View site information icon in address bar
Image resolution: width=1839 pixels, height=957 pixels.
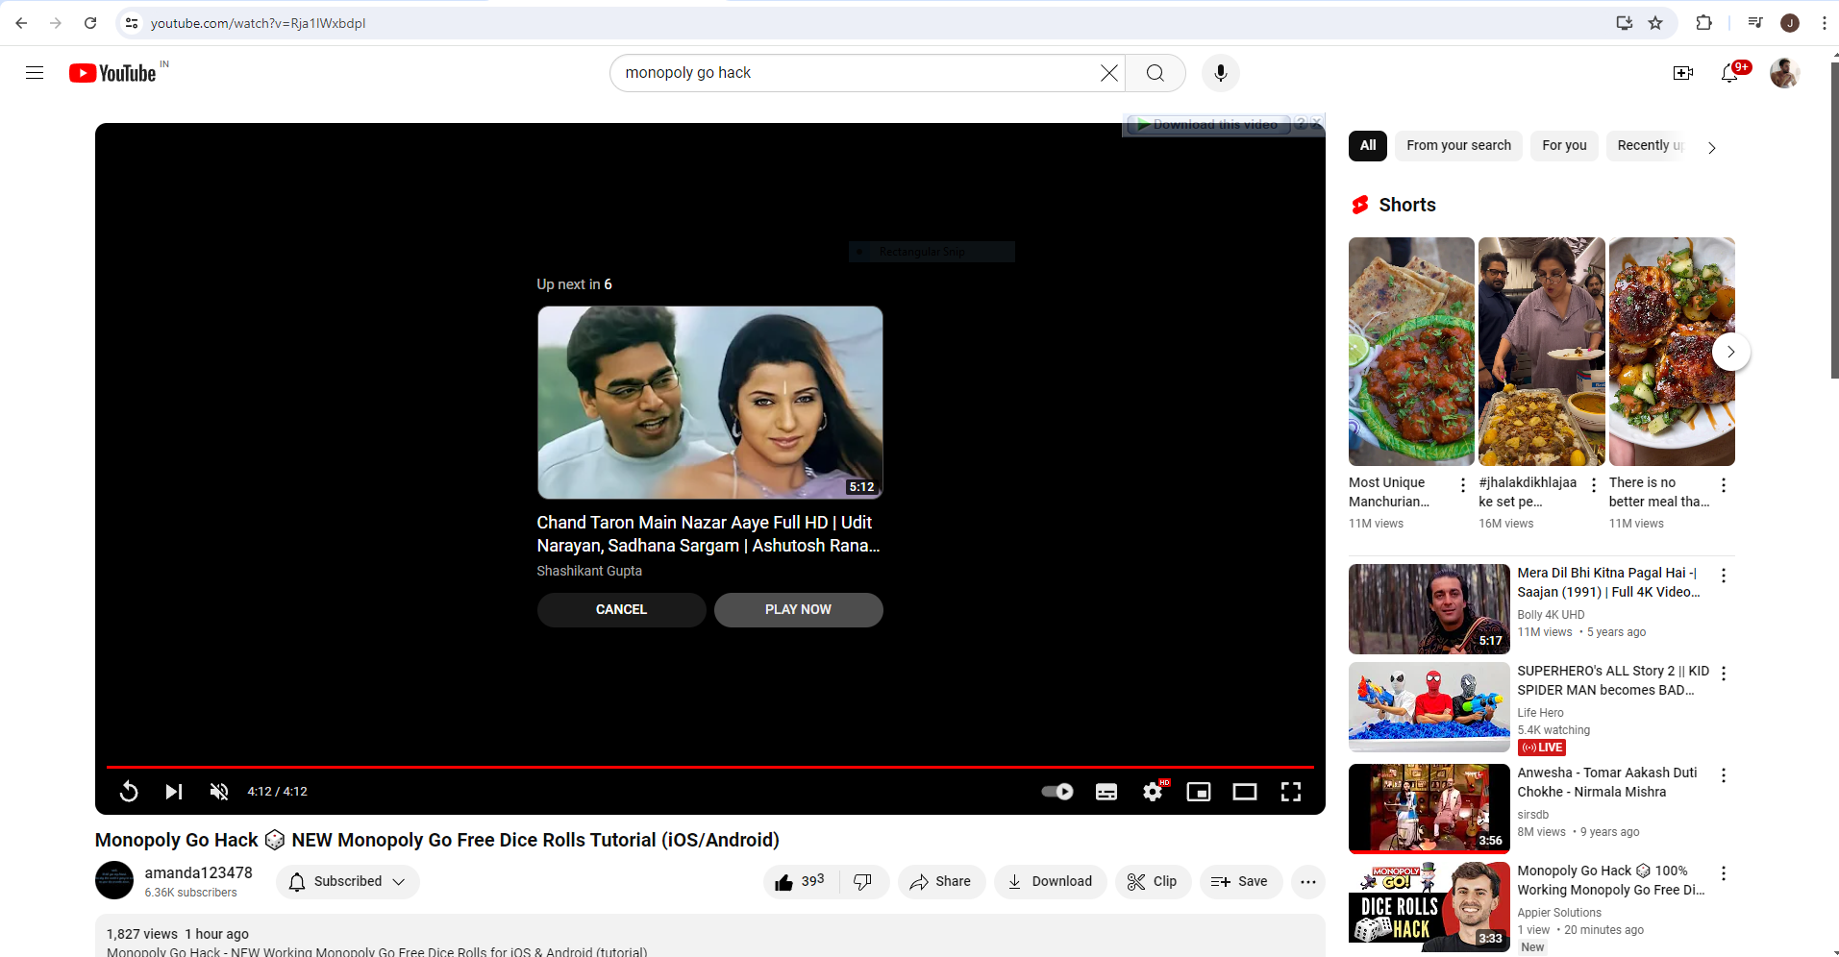tap(132, 23)
